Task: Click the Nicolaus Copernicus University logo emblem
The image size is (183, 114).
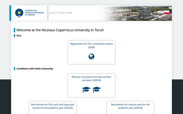Action: pos(19,13)
